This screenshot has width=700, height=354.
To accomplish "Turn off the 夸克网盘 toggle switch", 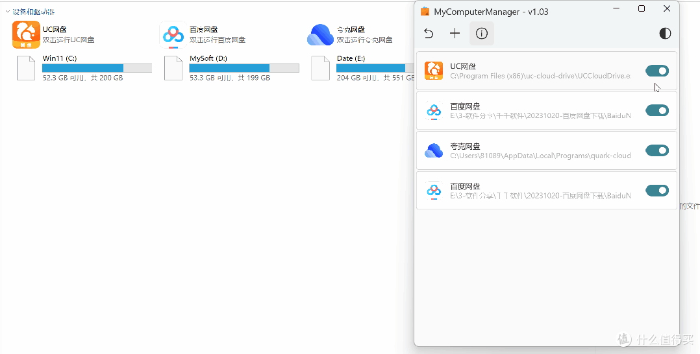I will click(657, 150).
